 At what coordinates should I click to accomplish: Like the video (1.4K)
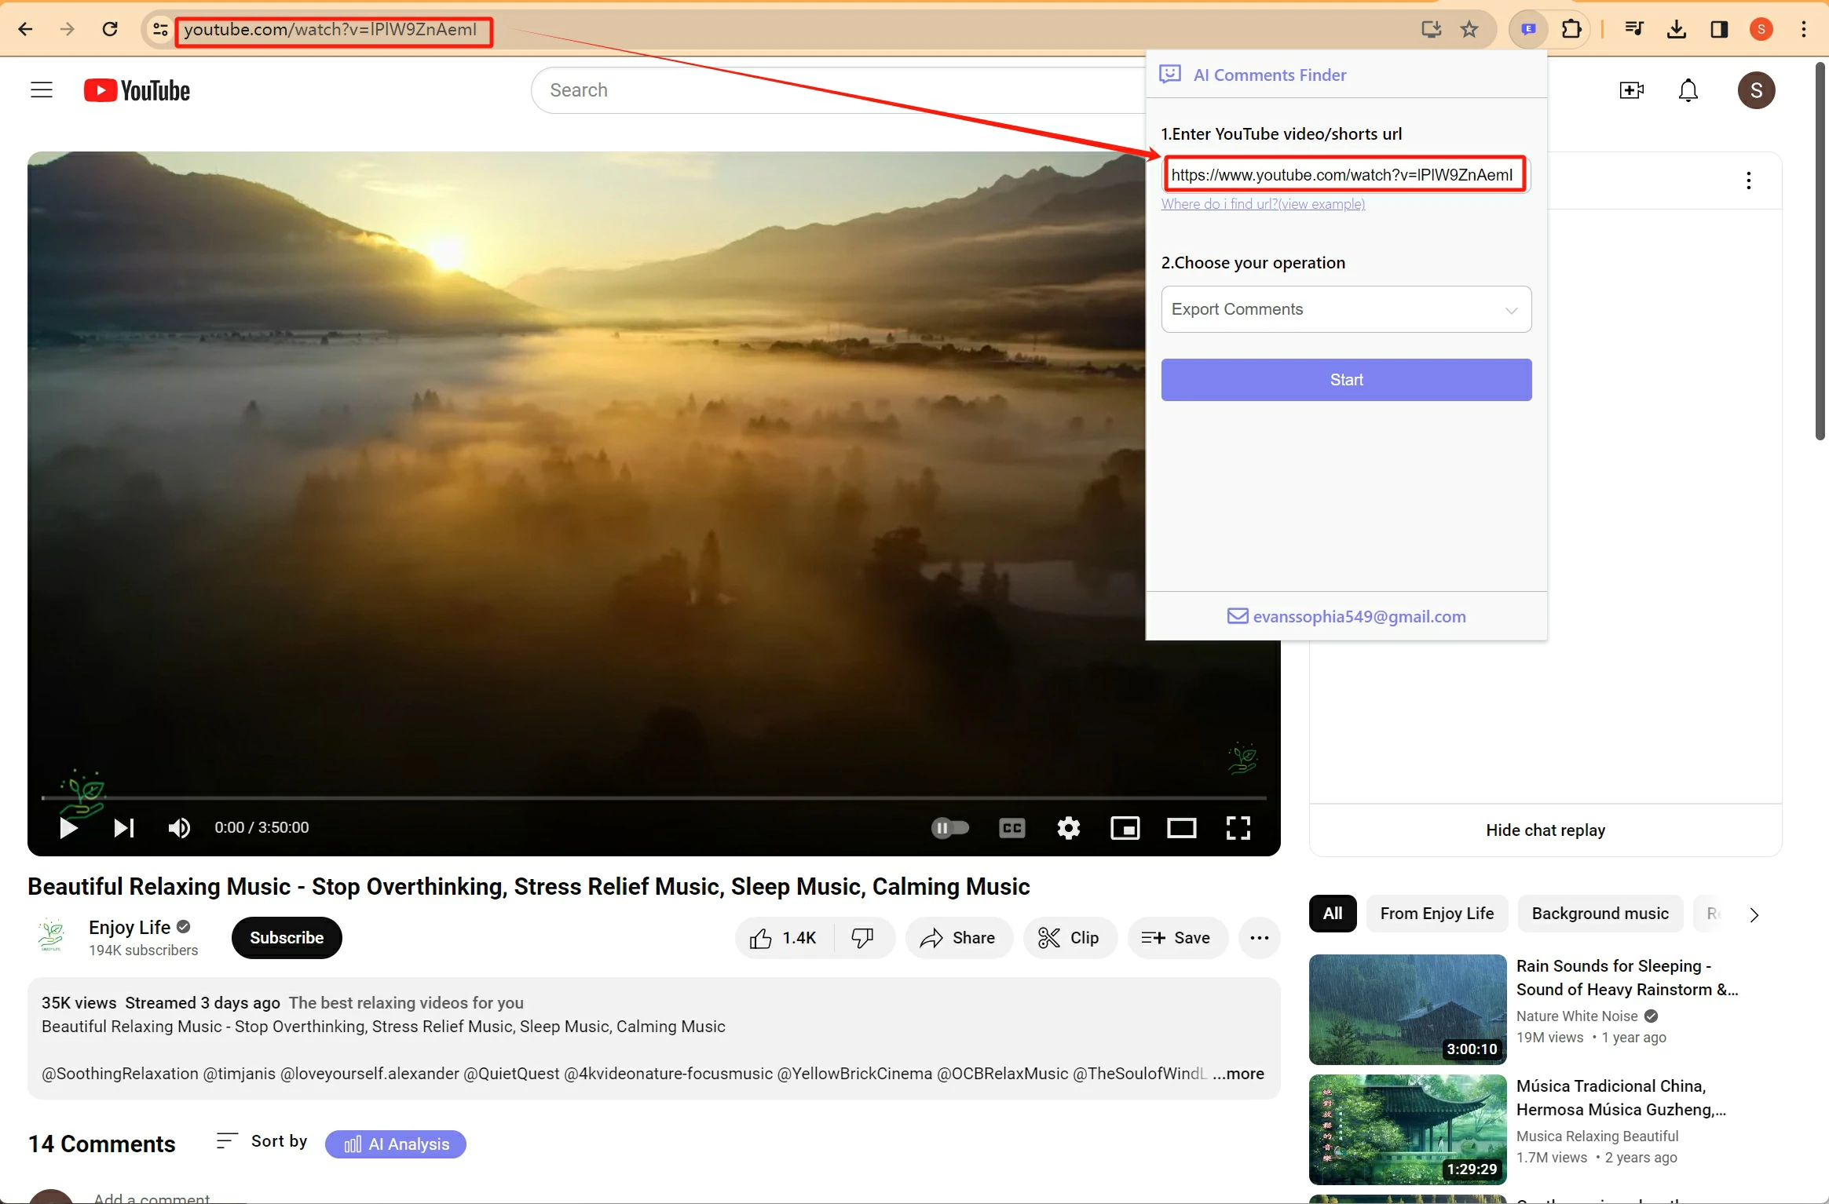pyautogui.click(x=783, y=938)
